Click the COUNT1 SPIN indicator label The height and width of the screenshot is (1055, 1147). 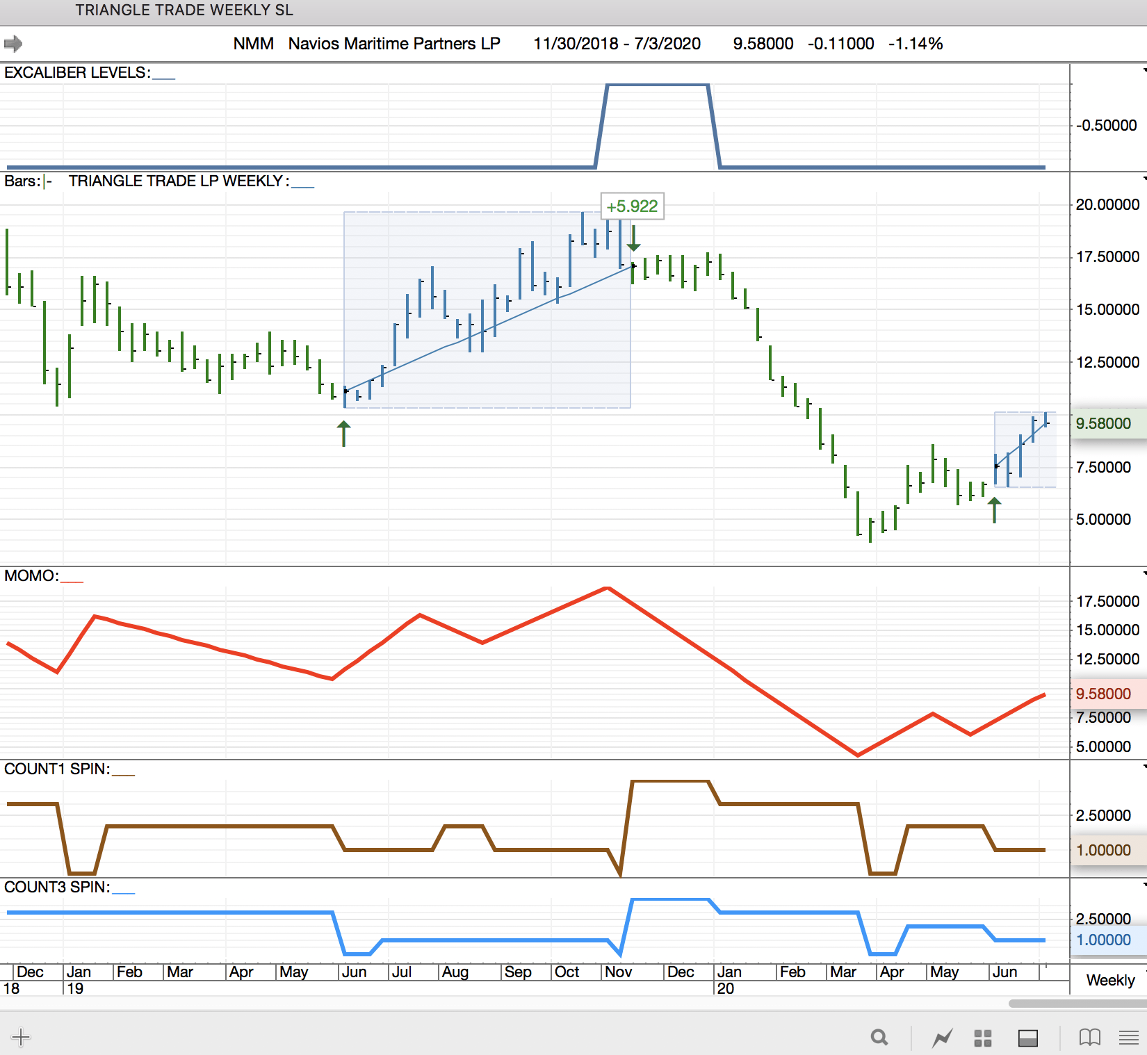click(57, 769)
